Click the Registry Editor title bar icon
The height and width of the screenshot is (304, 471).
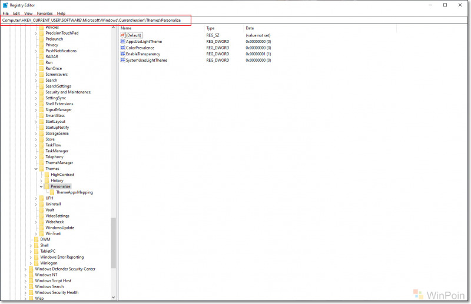5,5
